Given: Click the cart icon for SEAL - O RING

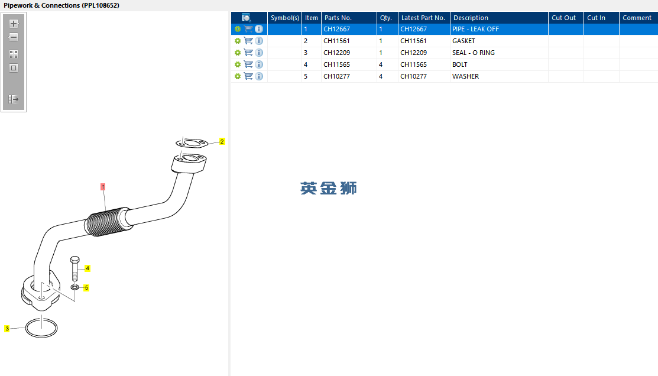Looking at the screenshot, I should pyautogui.click(x=248, y=53).
